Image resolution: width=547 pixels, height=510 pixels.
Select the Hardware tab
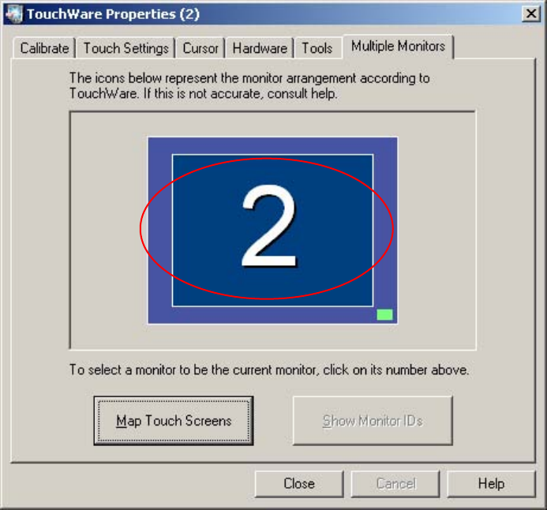pyautogui.click(x=260, y=48)
